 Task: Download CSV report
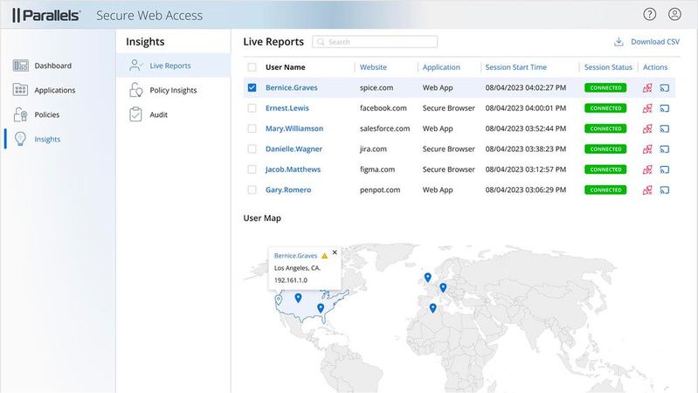[646, 42]
